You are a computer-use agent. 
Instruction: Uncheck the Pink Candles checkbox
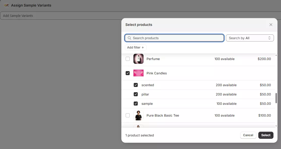pos(128,73)
